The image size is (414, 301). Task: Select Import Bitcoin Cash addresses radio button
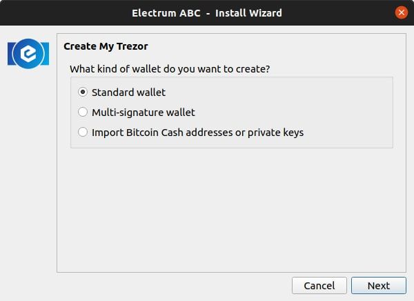(83, 132)
